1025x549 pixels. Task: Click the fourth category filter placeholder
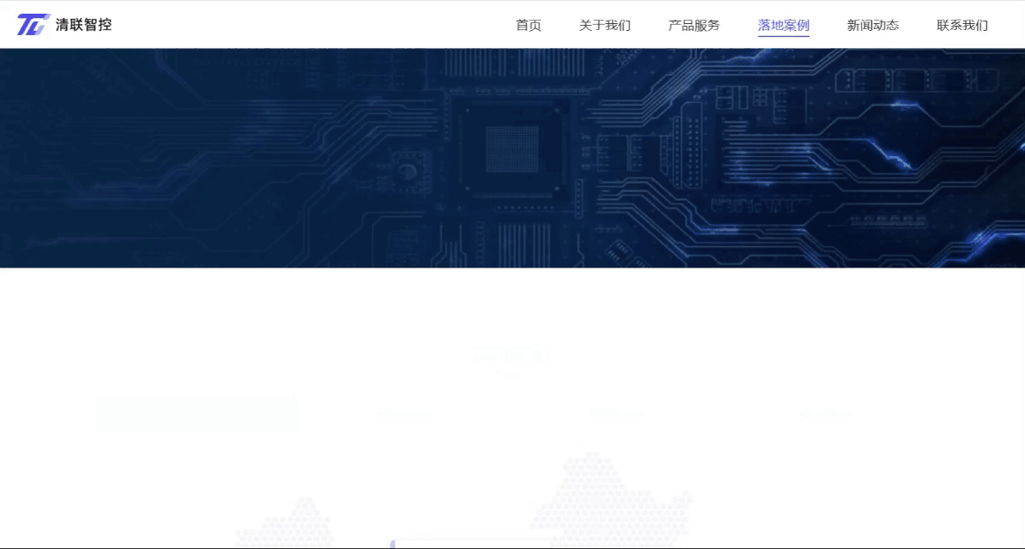tap(824, 412)
